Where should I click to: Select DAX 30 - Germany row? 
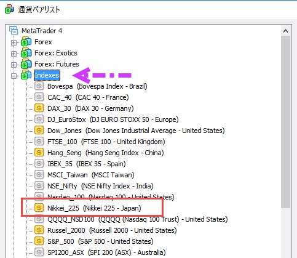90,108
